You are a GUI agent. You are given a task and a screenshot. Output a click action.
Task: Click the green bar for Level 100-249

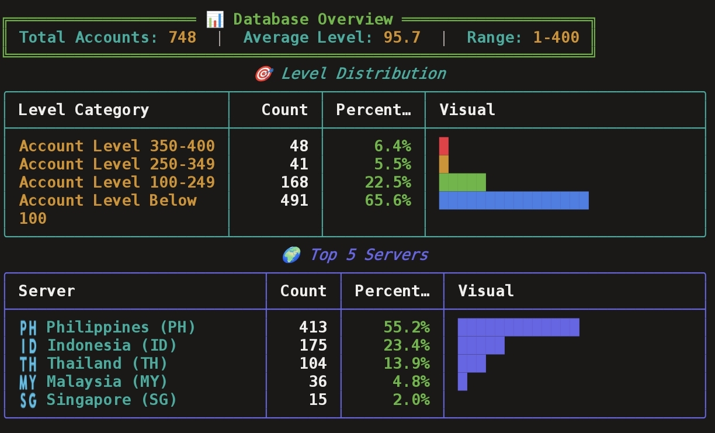[462, 182]
